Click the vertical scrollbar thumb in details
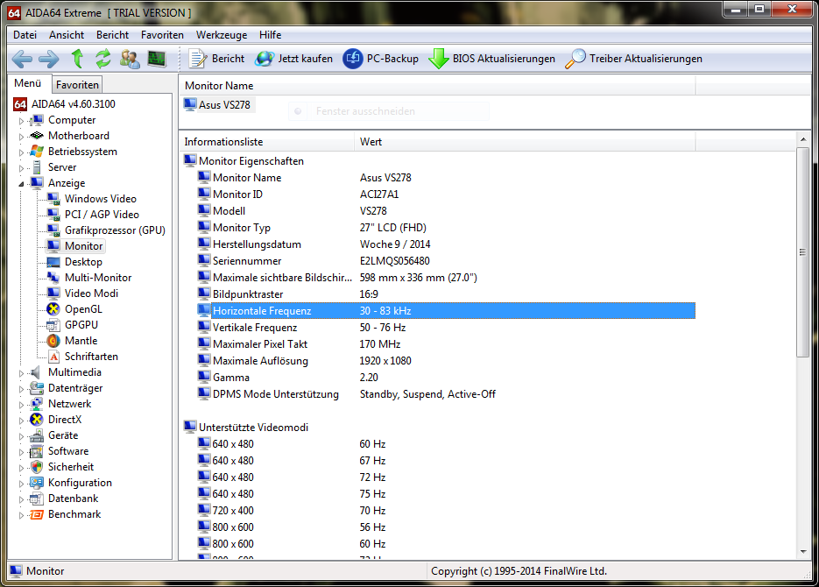 [803, 252]
